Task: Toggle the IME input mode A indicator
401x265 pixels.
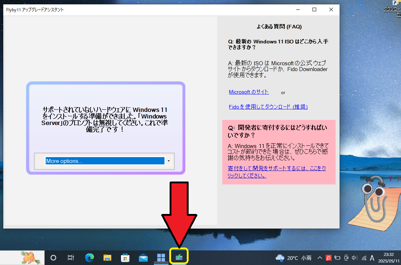Action: (372, 258)
